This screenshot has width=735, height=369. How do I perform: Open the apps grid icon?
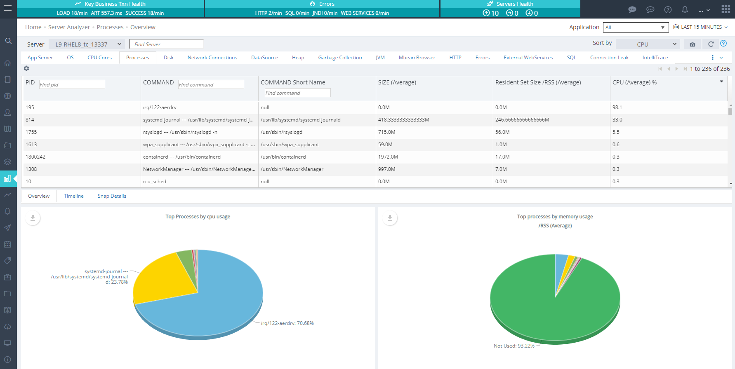(x=726, y=9)
